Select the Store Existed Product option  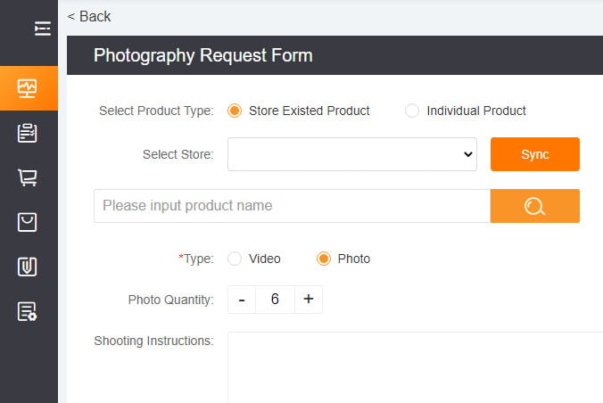point(235,111)
